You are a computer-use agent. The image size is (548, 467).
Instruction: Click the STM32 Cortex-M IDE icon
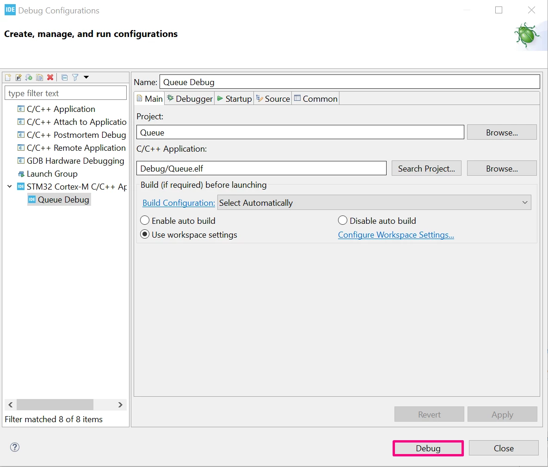(x=21, y=186)
